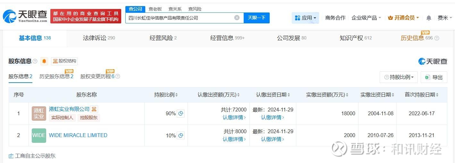This screenshot has height=163, width=455.
Task: Click the 2013-11-21 first holding date
Action: click(x=422, y=135)
